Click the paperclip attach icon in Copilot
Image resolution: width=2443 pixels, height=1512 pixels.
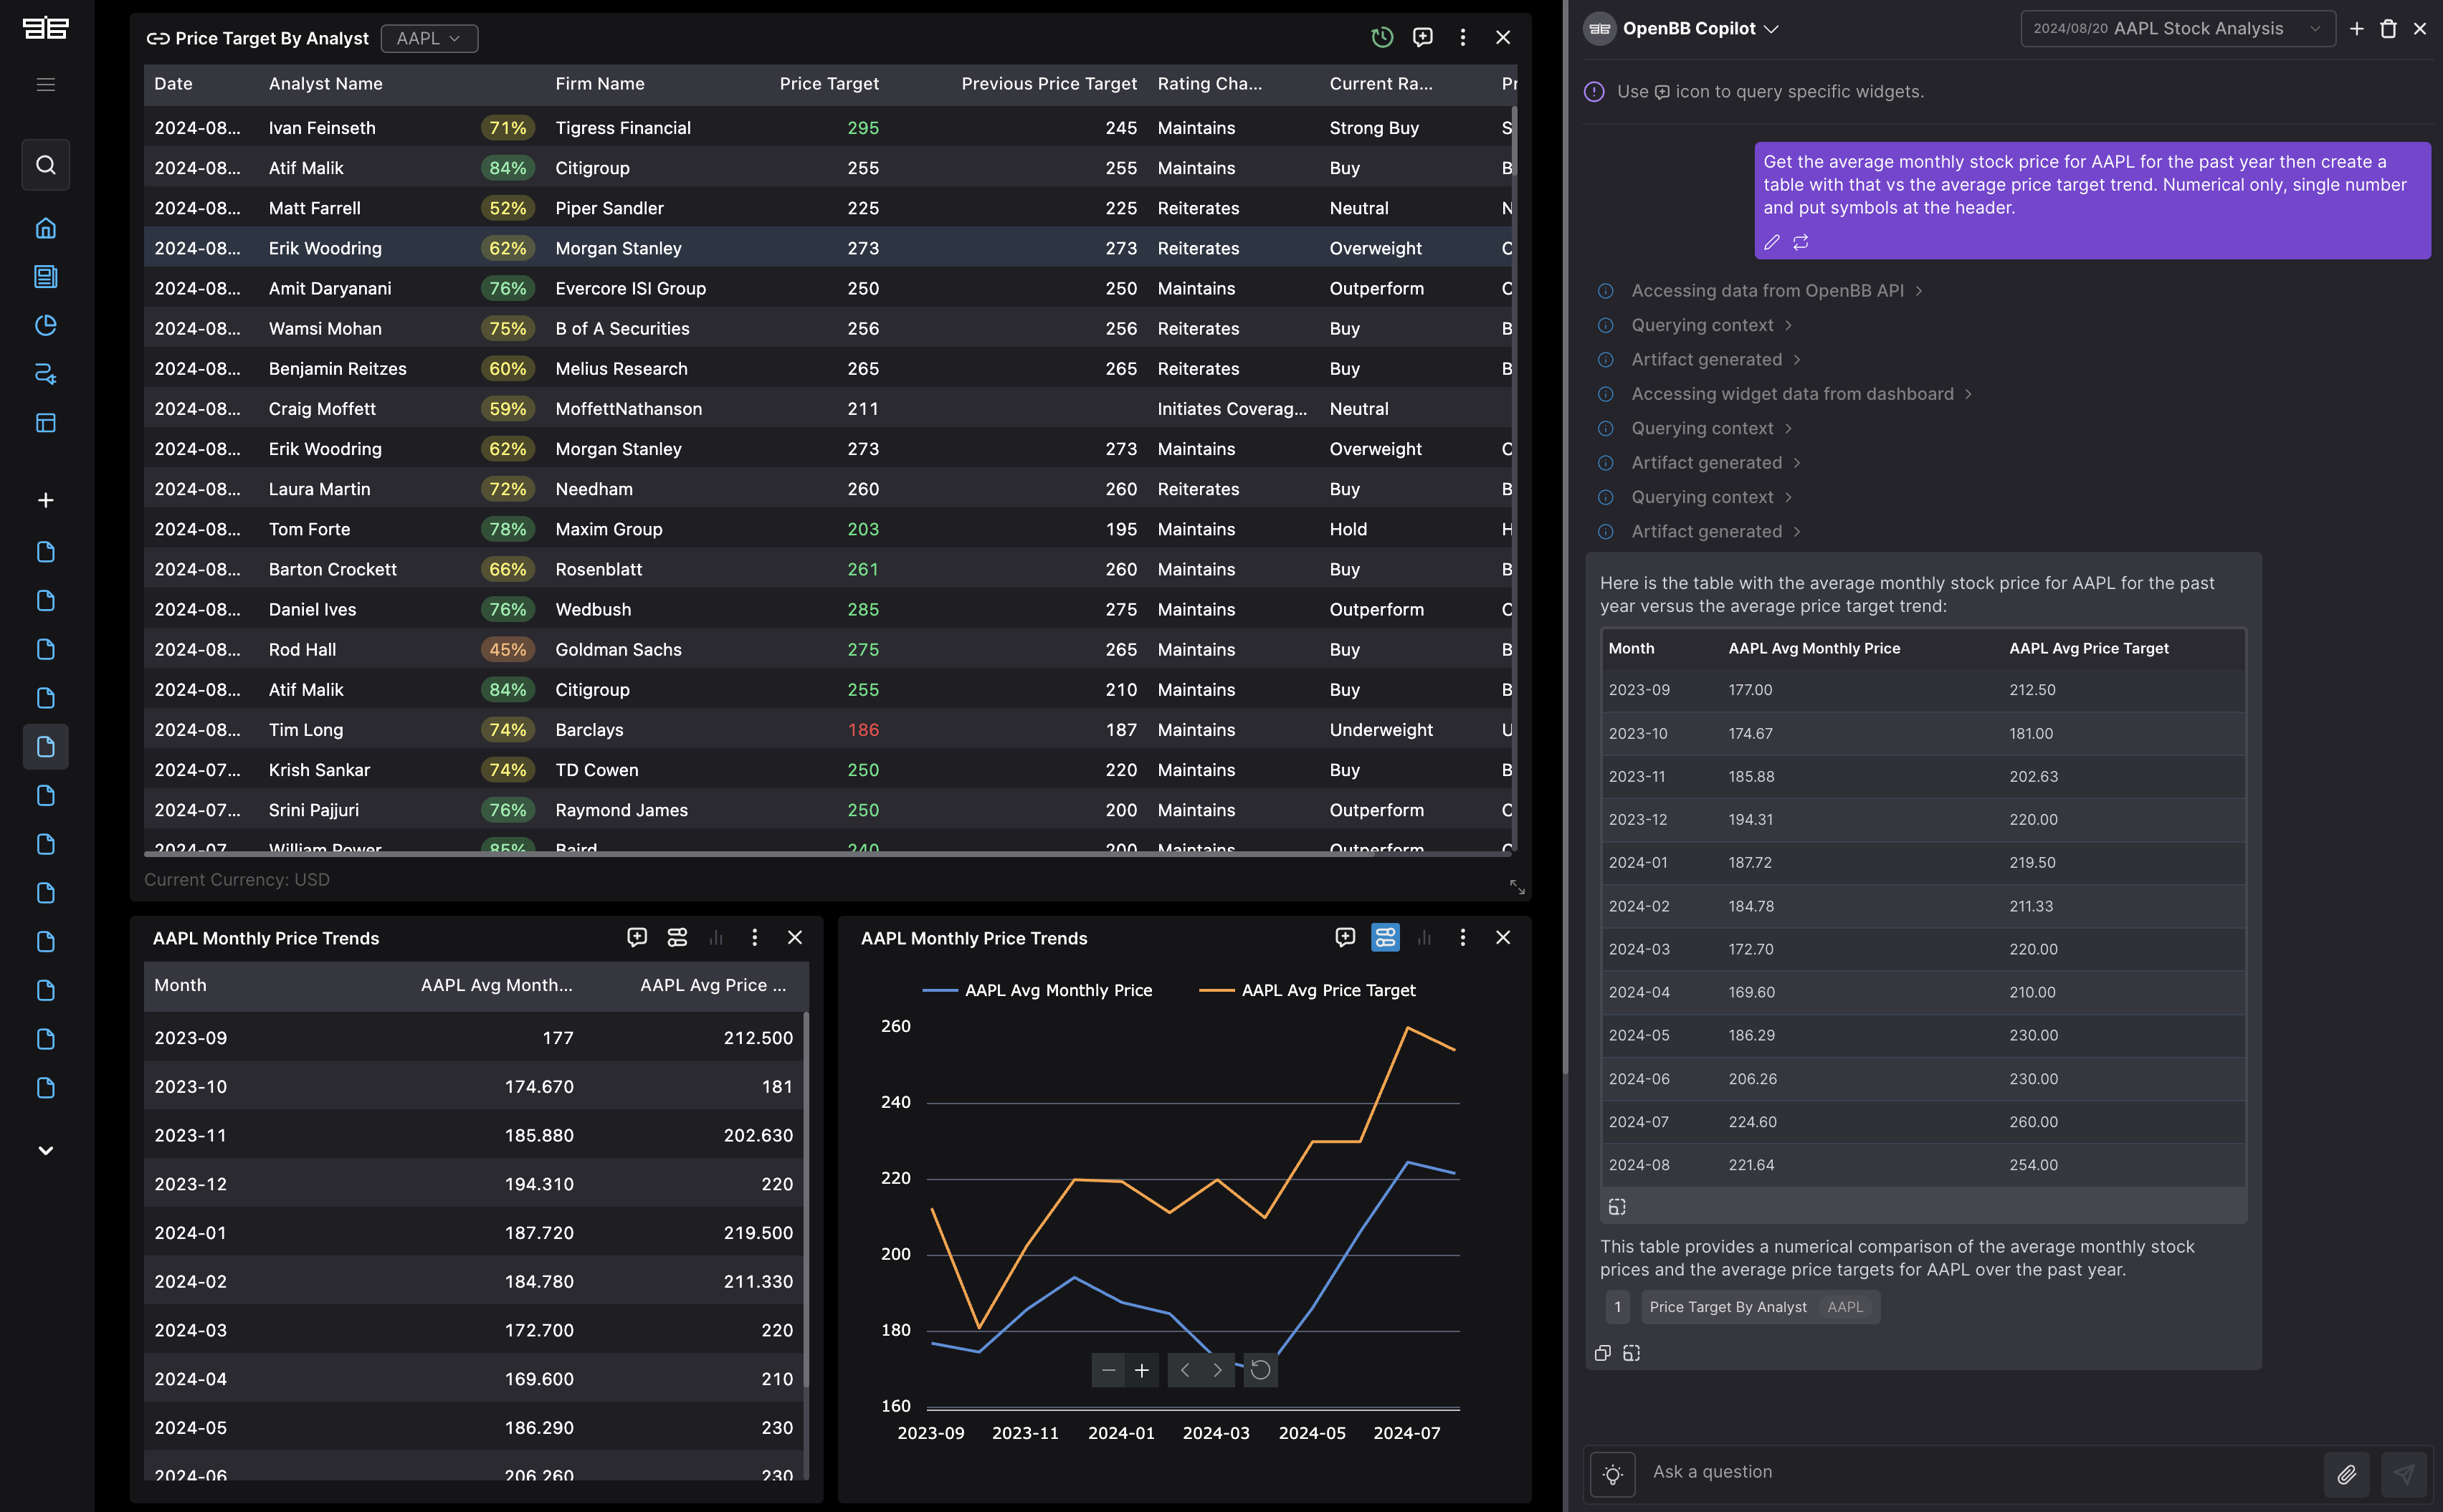point(2346,1474)
